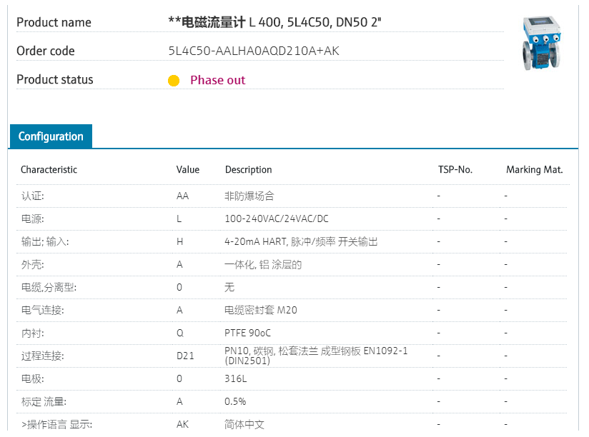Select the order code 5L4C50-AALHA0AQD210A+AK text

click(254, 51)
